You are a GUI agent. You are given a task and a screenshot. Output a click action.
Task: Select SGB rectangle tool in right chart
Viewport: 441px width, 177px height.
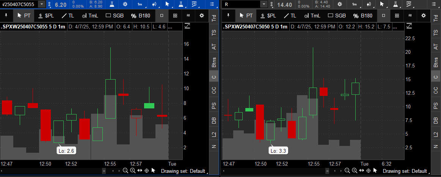[x=337, y=16]
